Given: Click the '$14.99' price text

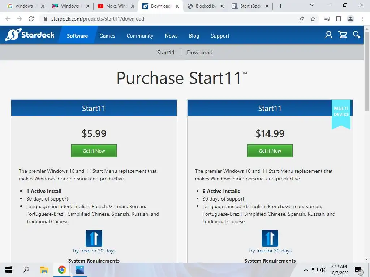Looking at the screenshot, I should (270, 133).
